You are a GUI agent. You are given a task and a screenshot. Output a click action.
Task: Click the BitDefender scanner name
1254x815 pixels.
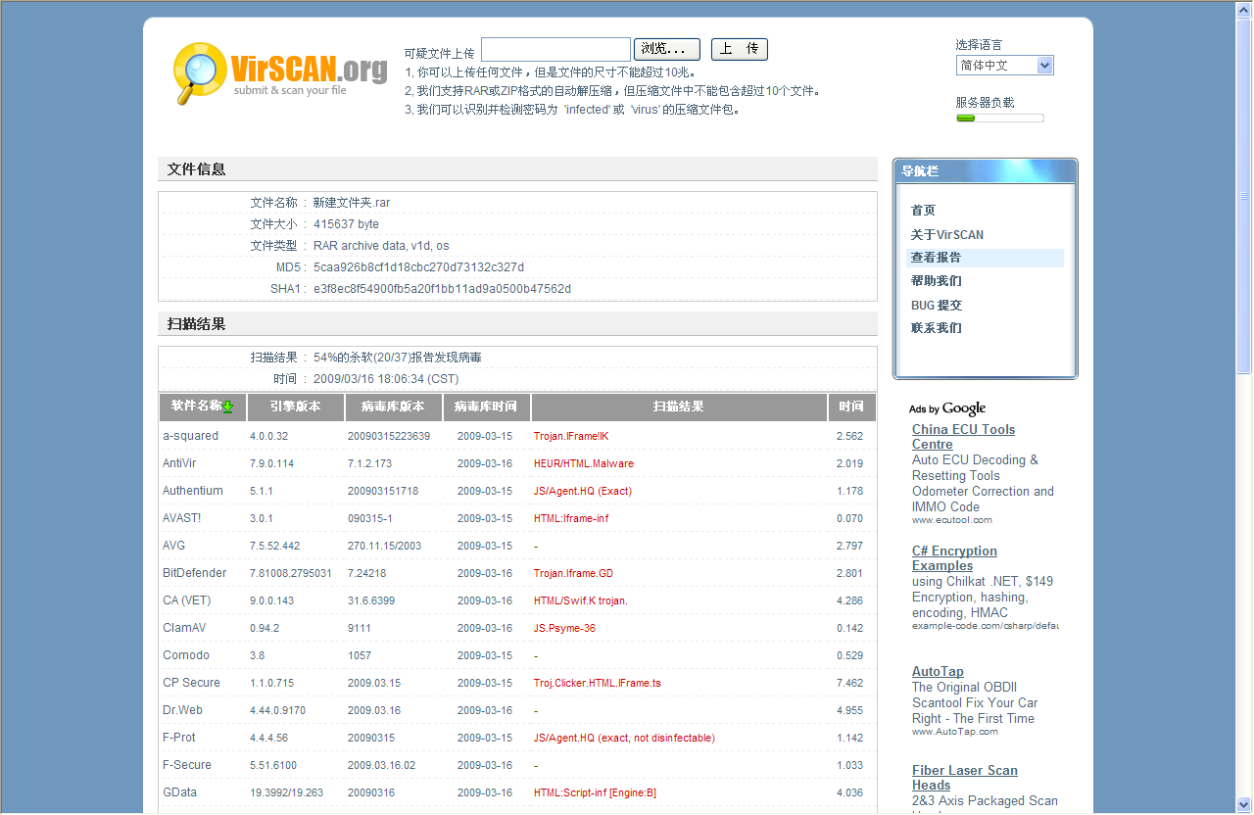coord(195,573)
